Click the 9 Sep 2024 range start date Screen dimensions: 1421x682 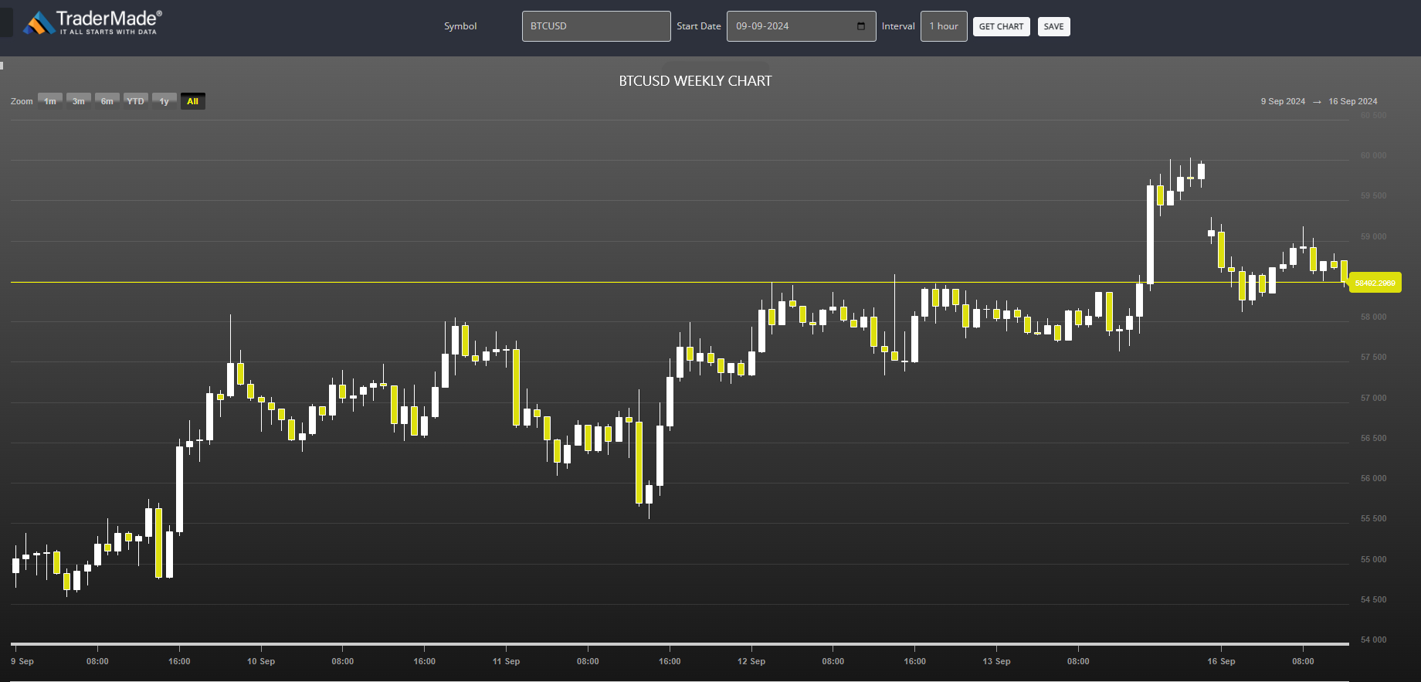pos(1283,101)
